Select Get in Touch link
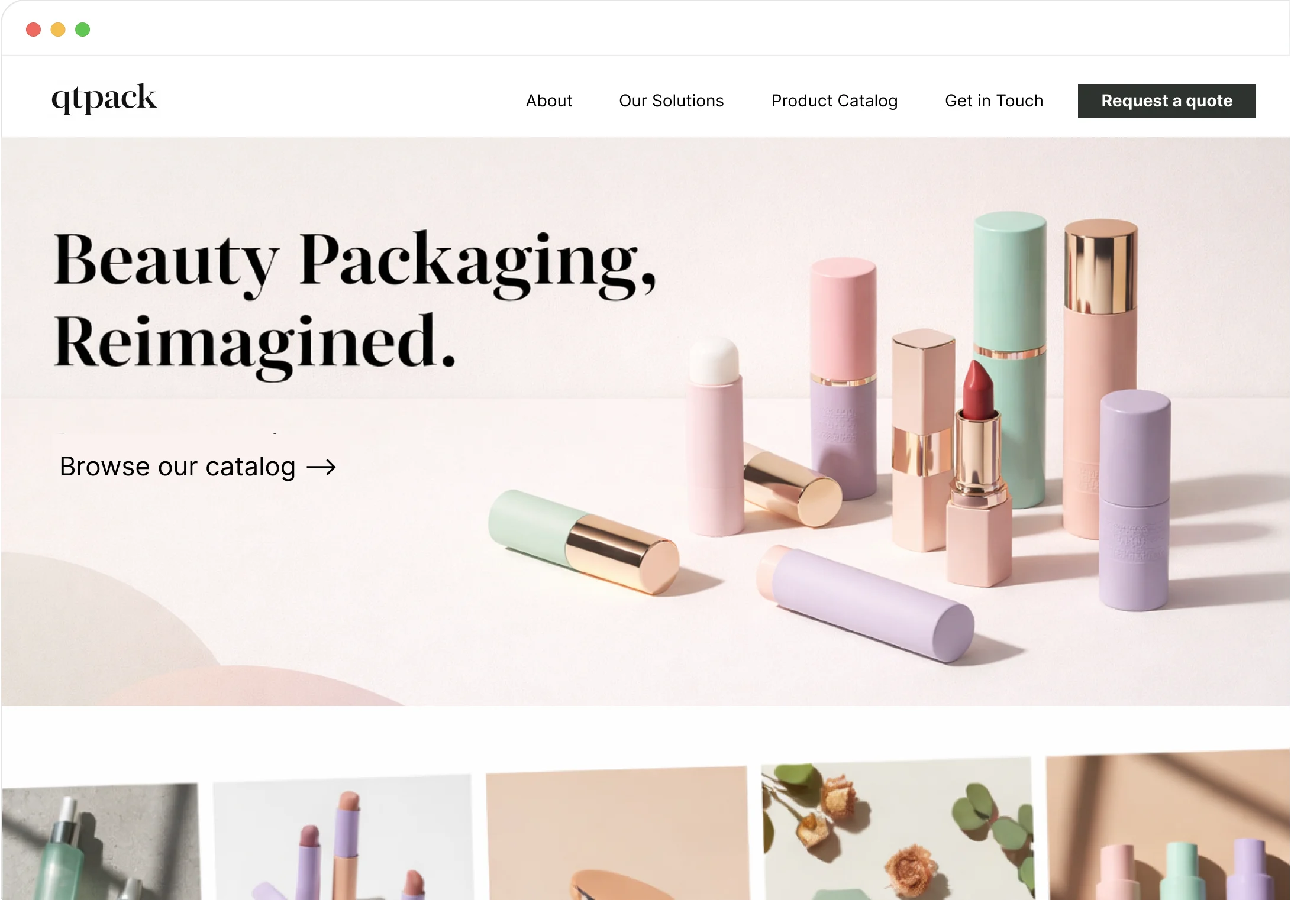1291x900 pixels. pos(994,101)
